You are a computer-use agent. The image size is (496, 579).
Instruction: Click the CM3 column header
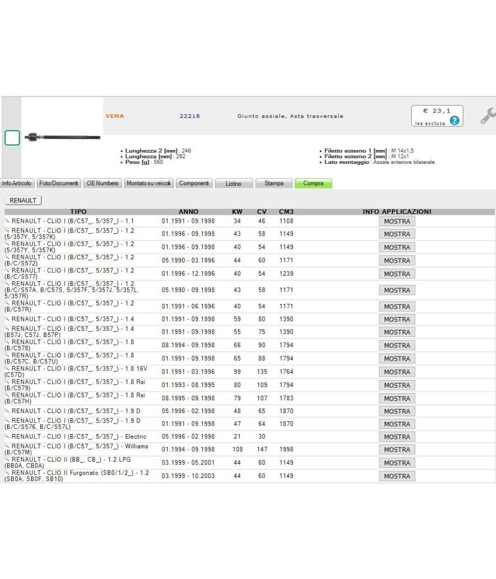click(286, 212)
